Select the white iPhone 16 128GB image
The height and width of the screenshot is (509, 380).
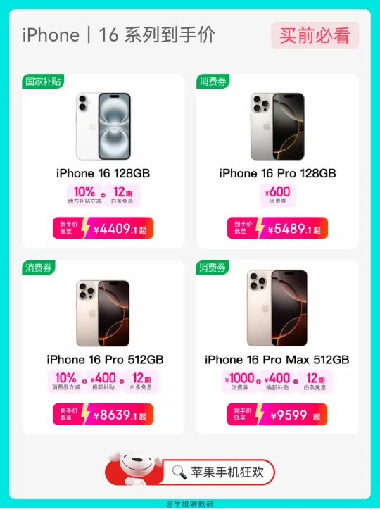[x=103, y=126]
